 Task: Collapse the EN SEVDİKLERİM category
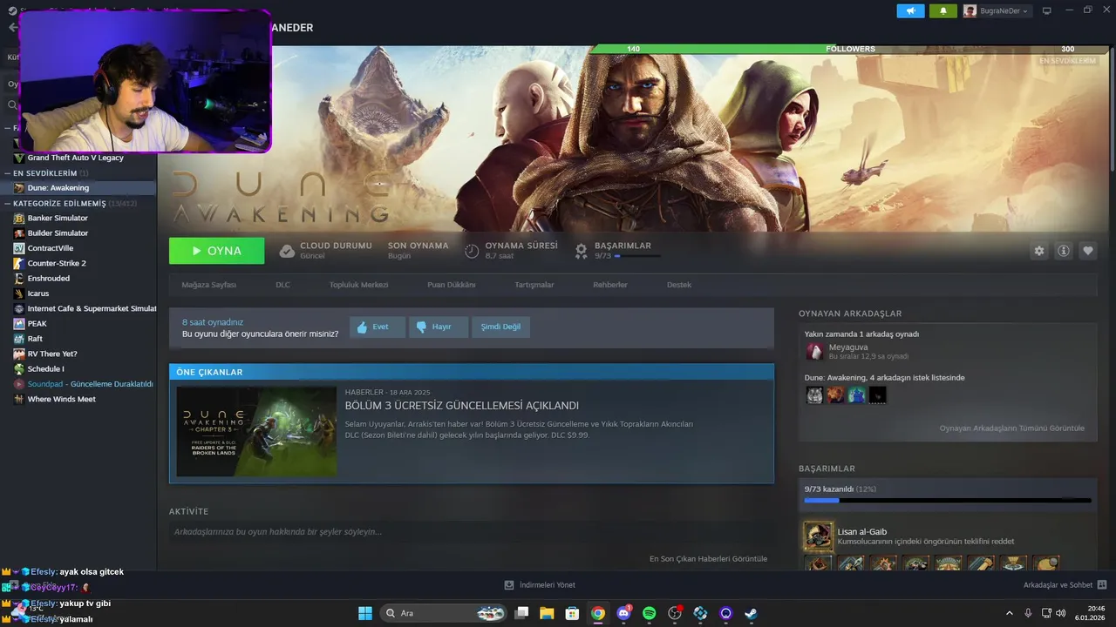(7, 173)
